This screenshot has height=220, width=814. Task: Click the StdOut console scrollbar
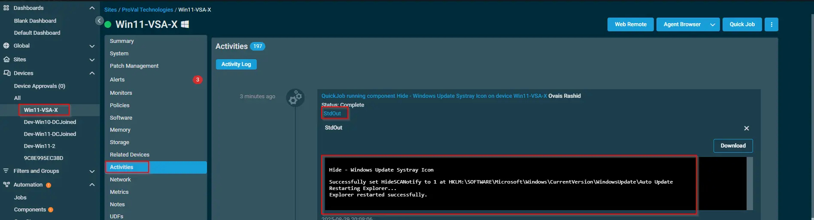[x=750, y=184]
